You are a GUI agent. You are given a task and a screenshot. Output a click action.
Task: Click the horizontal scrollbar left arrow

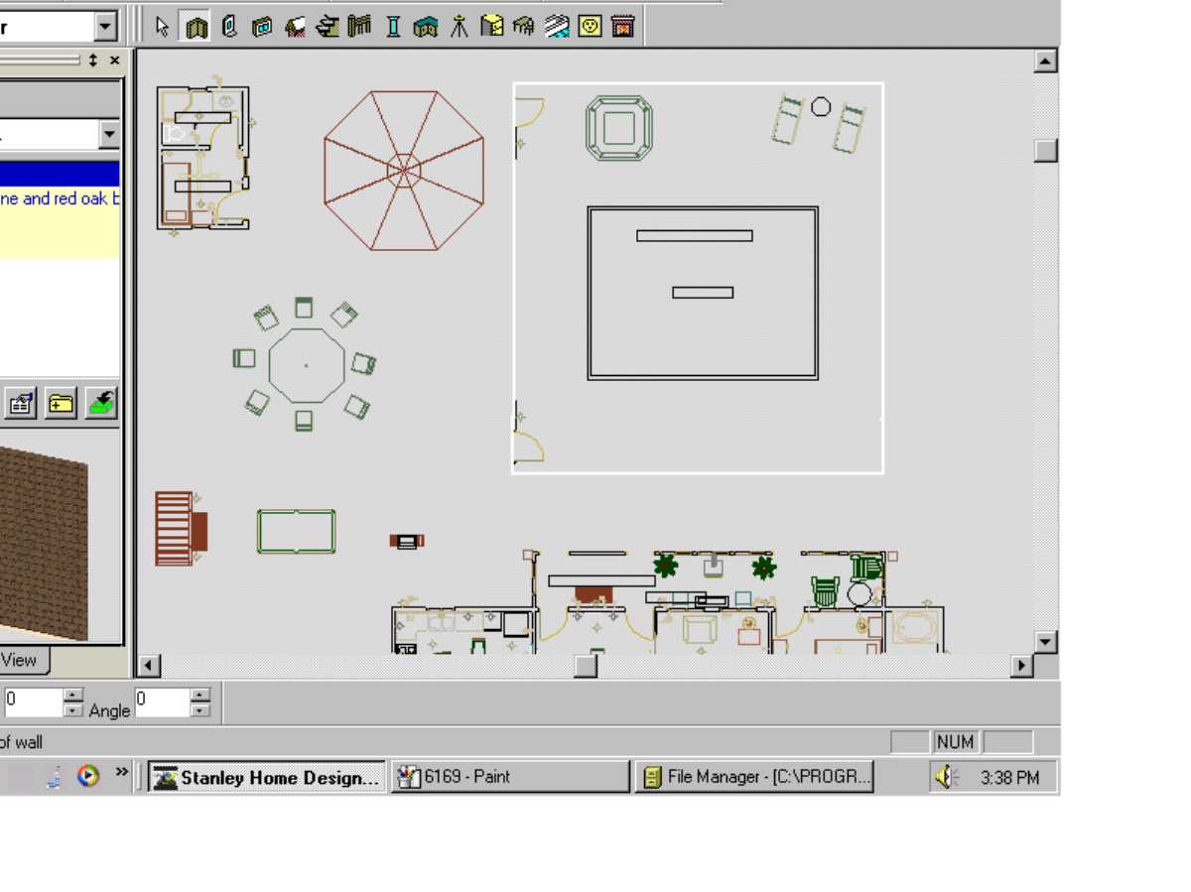point(150,666)
